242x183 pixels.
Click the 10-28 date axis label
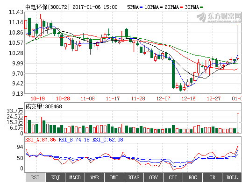point(63,99)
